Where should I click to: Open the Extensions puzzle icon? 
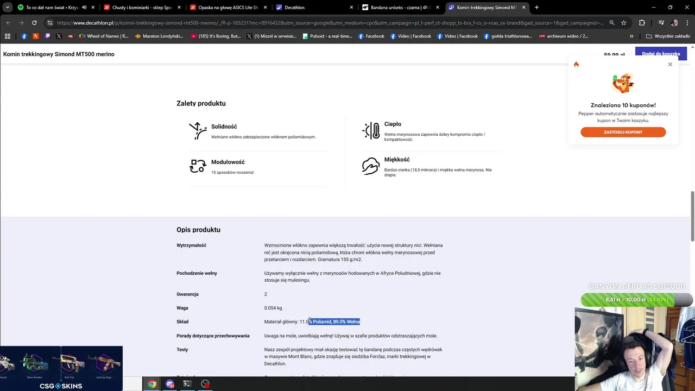coord(642,23)
